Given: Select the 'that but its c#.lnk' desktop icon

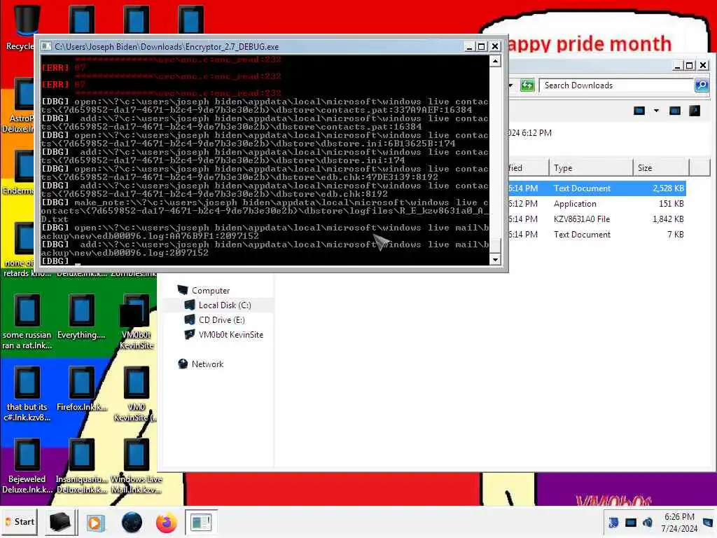Looking at the screenshot, I should (x=27, y=394).
